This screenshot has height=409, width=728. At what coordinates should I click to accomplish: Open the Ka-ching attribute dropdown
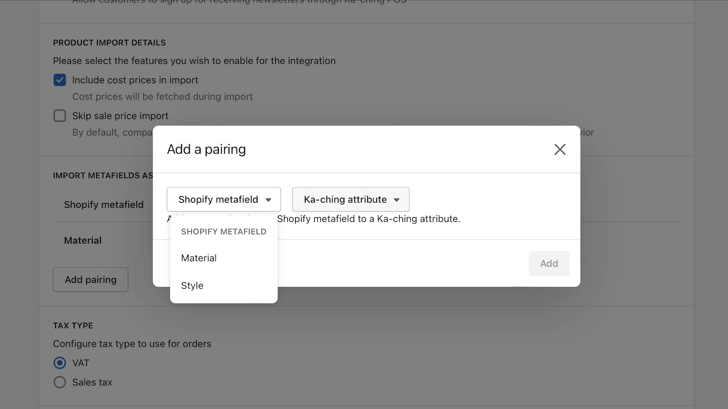[351, 200]
